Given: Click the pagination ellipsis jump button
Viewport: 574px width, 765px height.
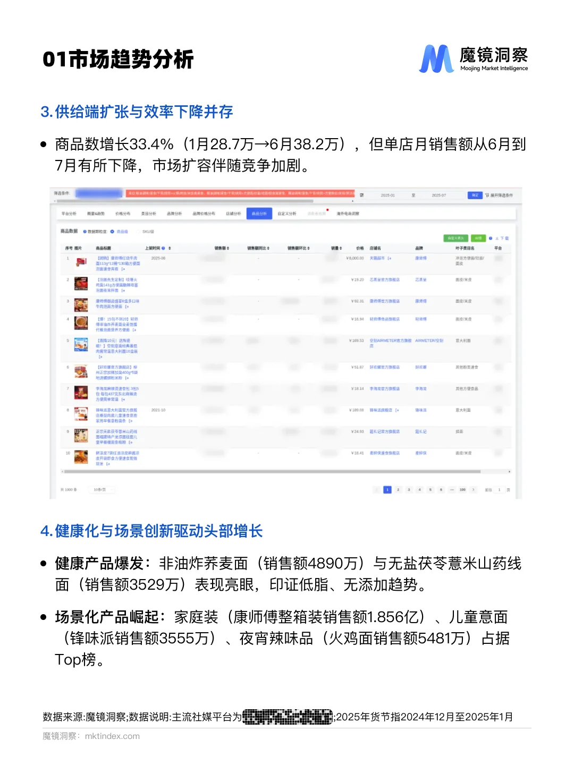Looking at the screenshot, I should [x=452, y=490].
